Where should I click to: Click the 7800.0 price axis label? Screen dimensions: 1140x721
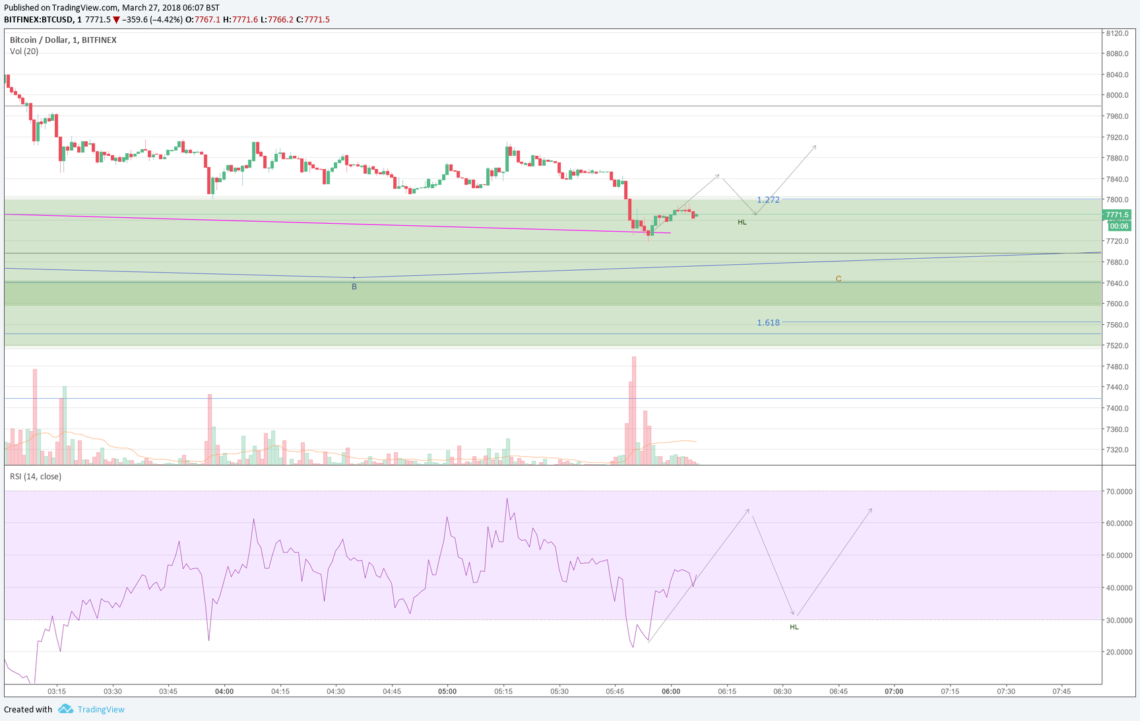tap(1117, 199)
